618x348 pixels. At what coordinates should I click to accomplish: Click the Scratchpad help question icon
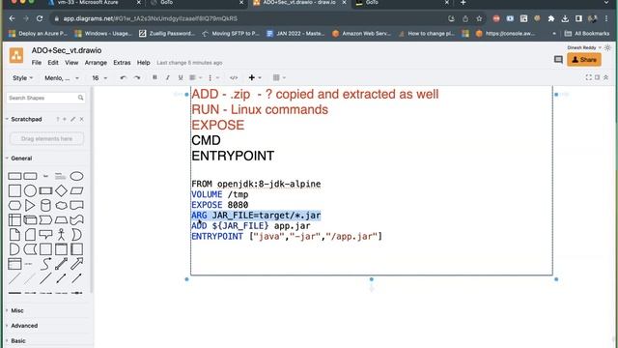[x=58, y=119]
